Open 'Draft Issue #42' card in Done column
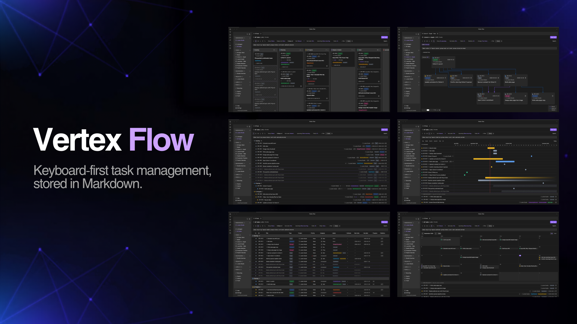The height and width of the screenshot is (324, 577). [x=369, y=76]
